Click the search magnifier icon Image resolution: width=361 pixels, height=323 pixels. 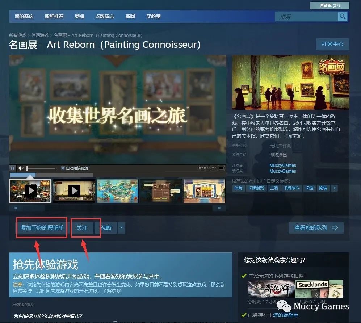343,17
